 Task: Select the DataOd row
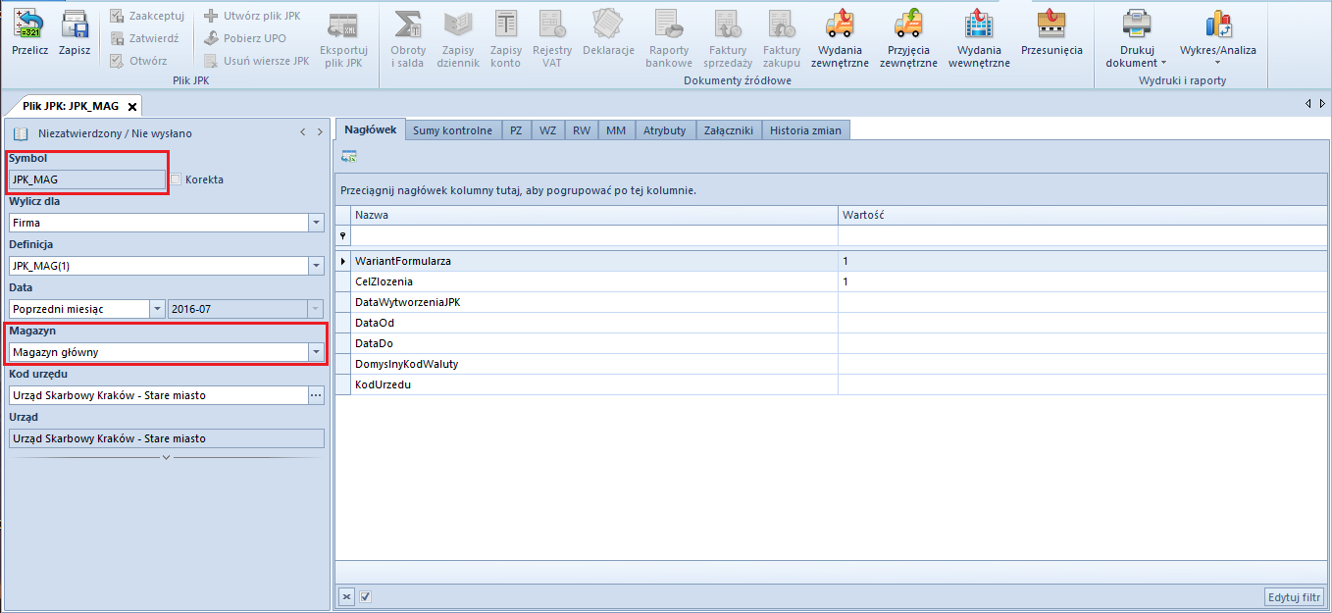tap(830, 323)
